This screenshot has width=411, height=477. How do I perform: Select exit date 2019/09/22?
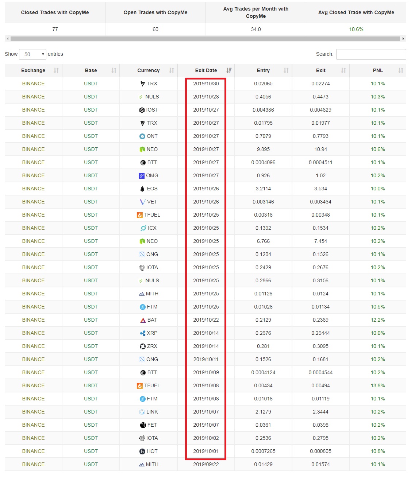coord(206,464)
